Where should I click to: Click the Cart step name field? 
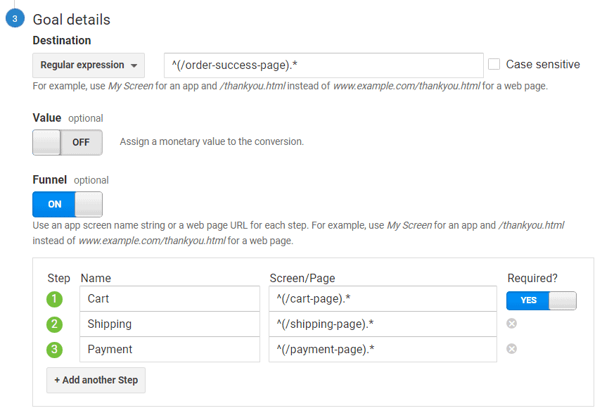coord(169,298)
